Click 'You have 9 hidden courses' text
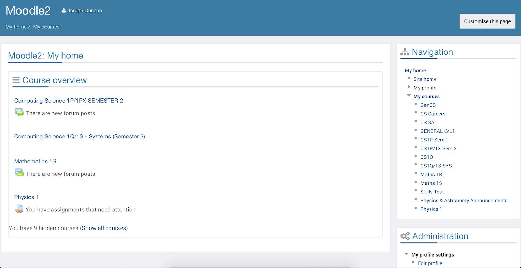The width and height of the screenshot is (521, 268). 43,228
